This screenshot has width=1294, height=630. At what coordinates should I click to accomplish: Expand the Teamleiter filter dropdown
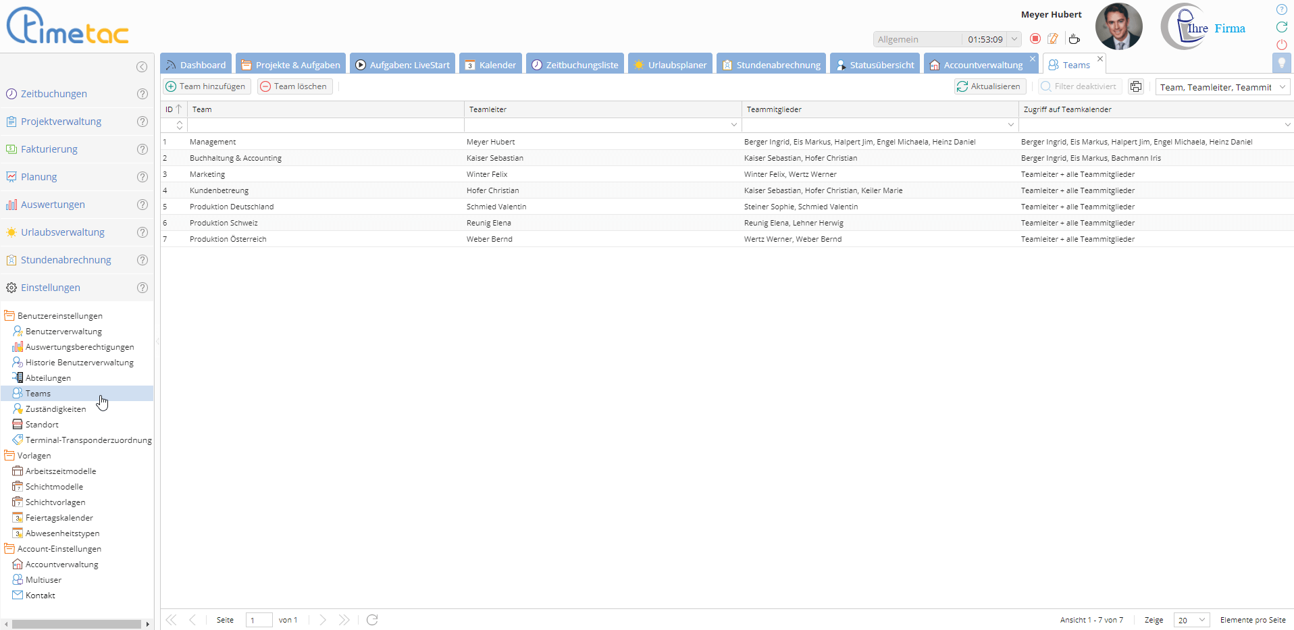733,125
